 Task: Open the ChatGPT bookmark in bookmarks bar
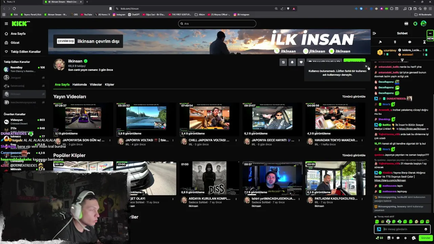point(134,15)
